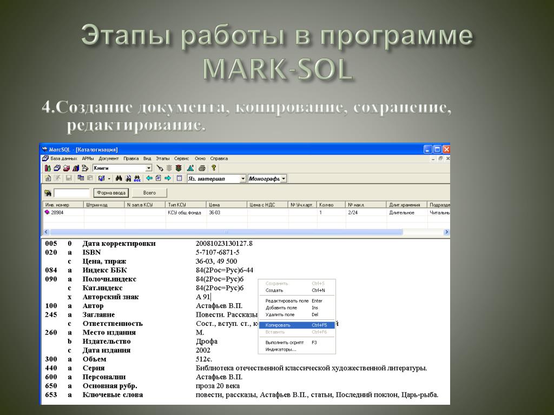554x415 pixels.
Task: Choose Редактировать поле in context menu
Action: tap(297, 300)
